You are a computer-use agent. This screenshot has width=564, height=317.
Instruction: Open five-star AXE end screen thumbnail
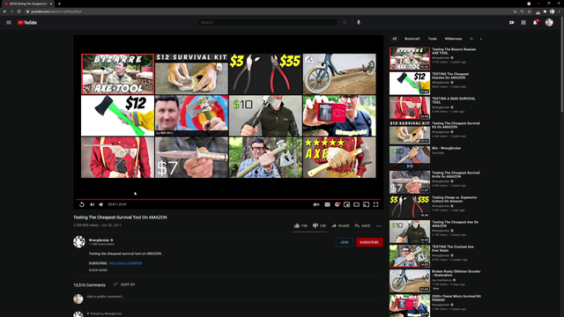click(339, 158)
